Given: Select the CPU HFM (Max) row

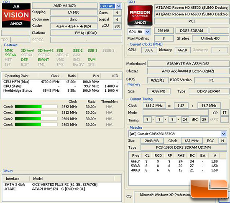Looking at the screenshot, I should (61, 82).
